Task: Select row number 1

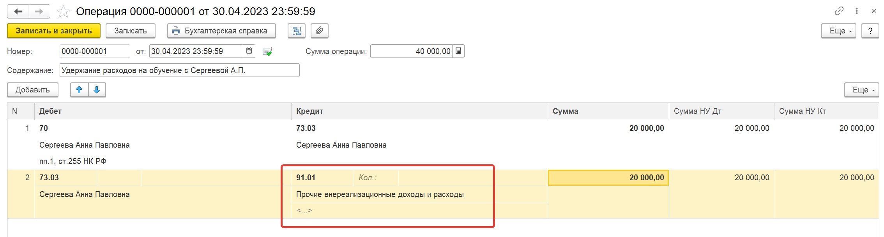Action: (27, 128)
